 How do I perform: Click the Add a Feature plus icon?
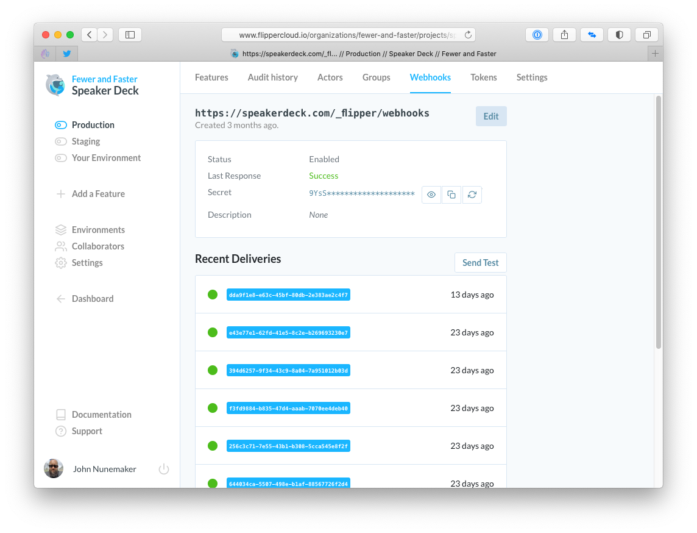[61, 193]
